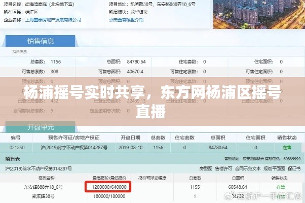
Task: Click the highlighted price 1200000/640000
Action: coord(109,187)
